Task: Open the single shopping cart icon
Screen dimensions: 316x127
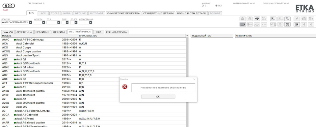Action: point(287,25)
